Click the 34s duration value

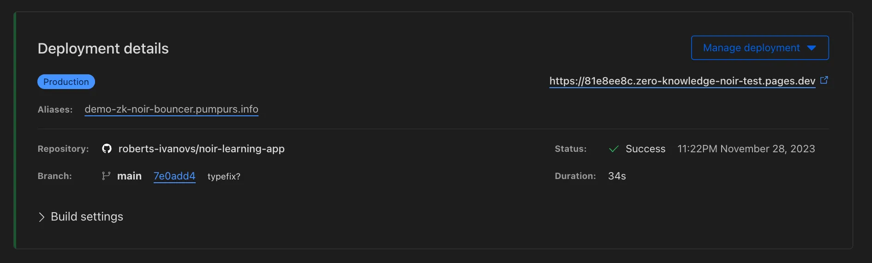[x=617, y=176]
